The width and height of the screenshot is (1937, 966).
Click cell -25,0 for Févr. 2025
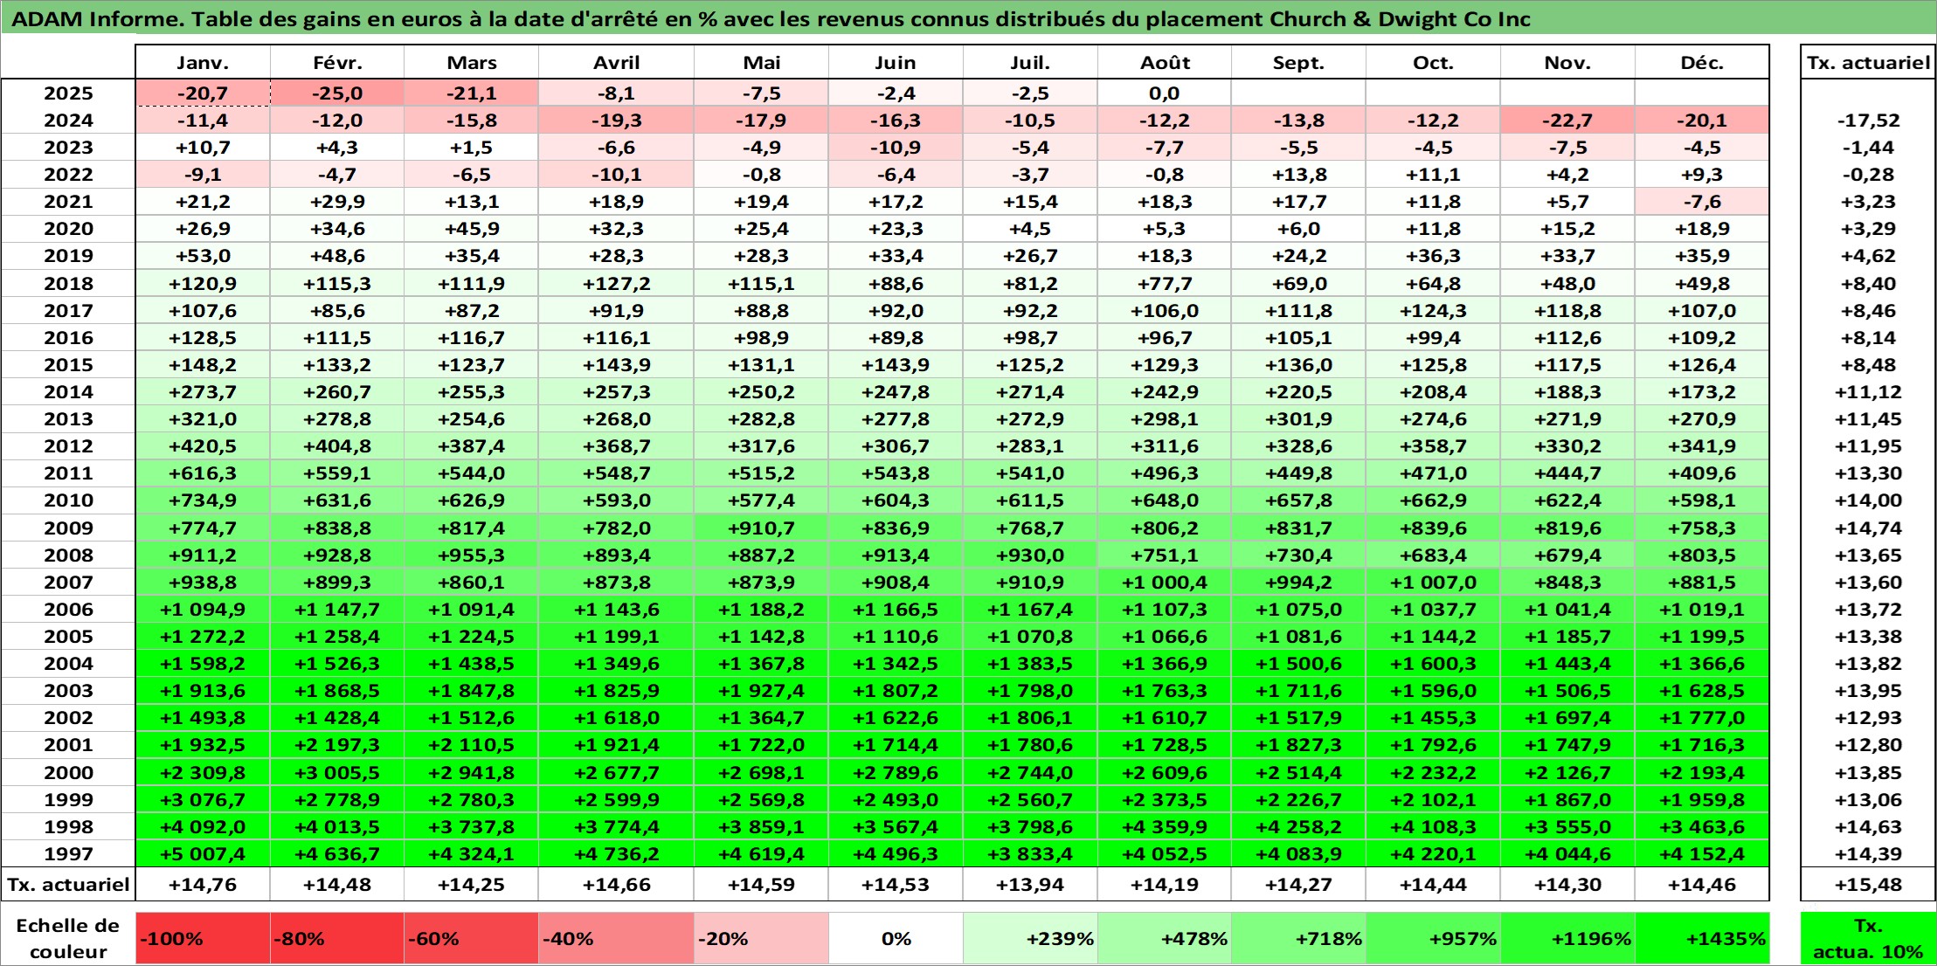tap(337, 93)
